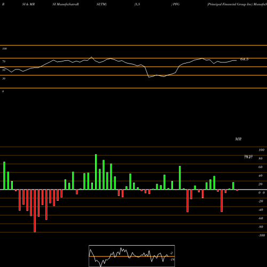Click the -60 label on MR axis
The height and width of the screenshot is (267, 267).
[x=261, y=218]
